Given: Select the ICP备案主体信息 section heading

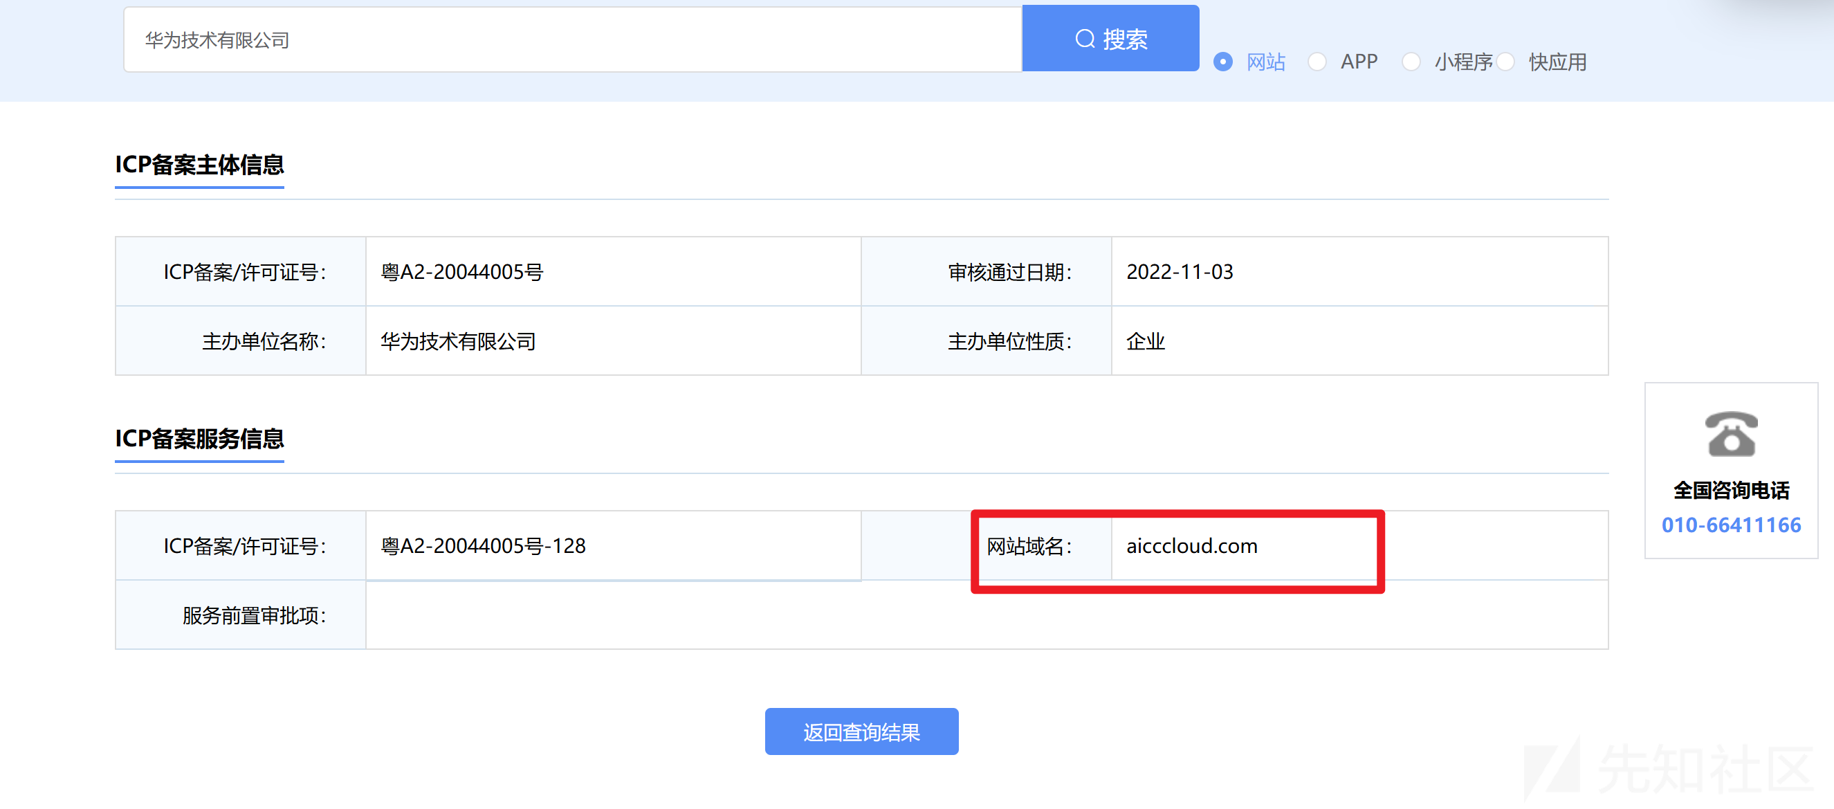Looking at the screenshot, I should 199,166.
